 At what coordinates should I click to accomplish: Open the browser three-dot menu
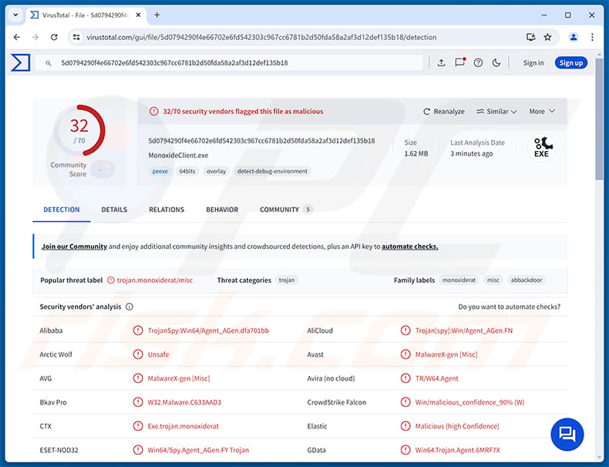point(592,37)
